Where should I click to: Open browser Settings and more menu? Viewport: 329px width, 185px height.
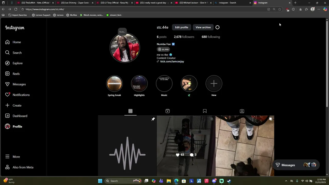[x=319, y=9]
